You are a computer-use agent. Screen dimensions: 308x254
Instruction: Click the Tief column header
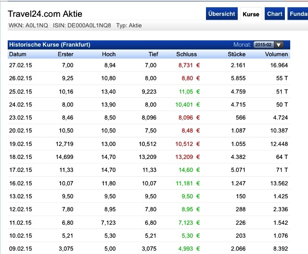point(153,54)
